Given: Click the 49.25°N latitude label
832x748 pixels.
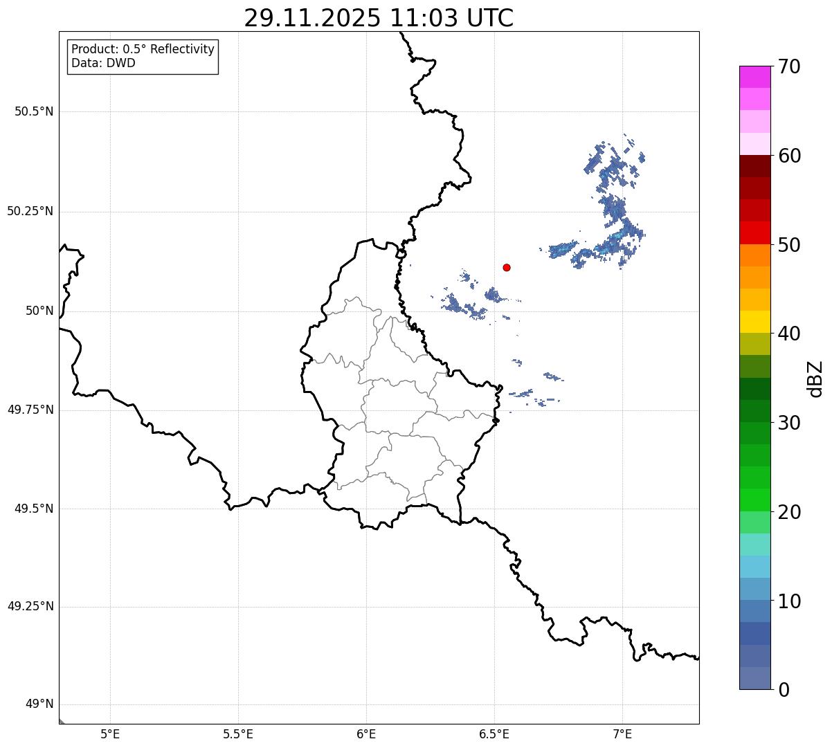Looking at the screenshot, I should (30, 607).
